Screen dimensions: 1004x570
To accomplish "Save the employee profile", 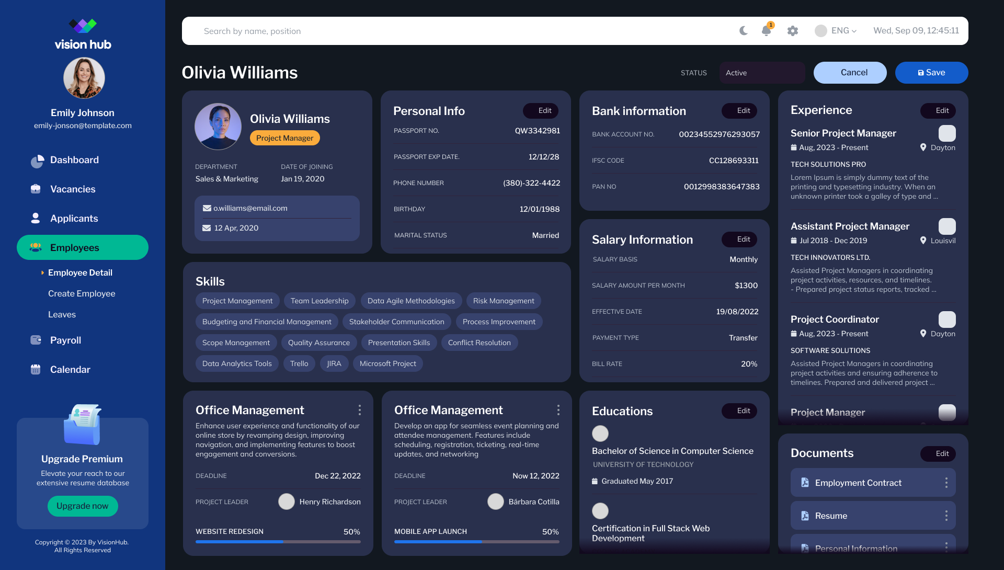I will pyautogui.click(x=931, y=73).
